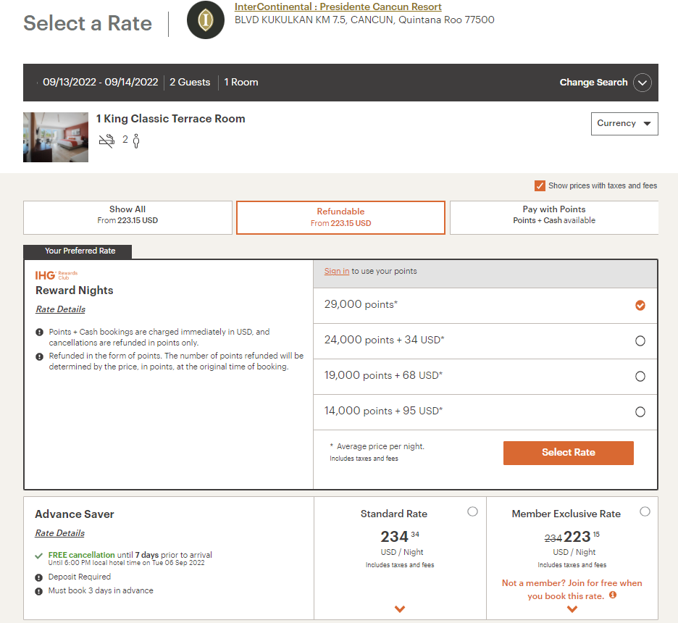Select the Member Exclusive Rate radio button
The width and height of the screenshot is (678, 623).
[x=645, y=511]
